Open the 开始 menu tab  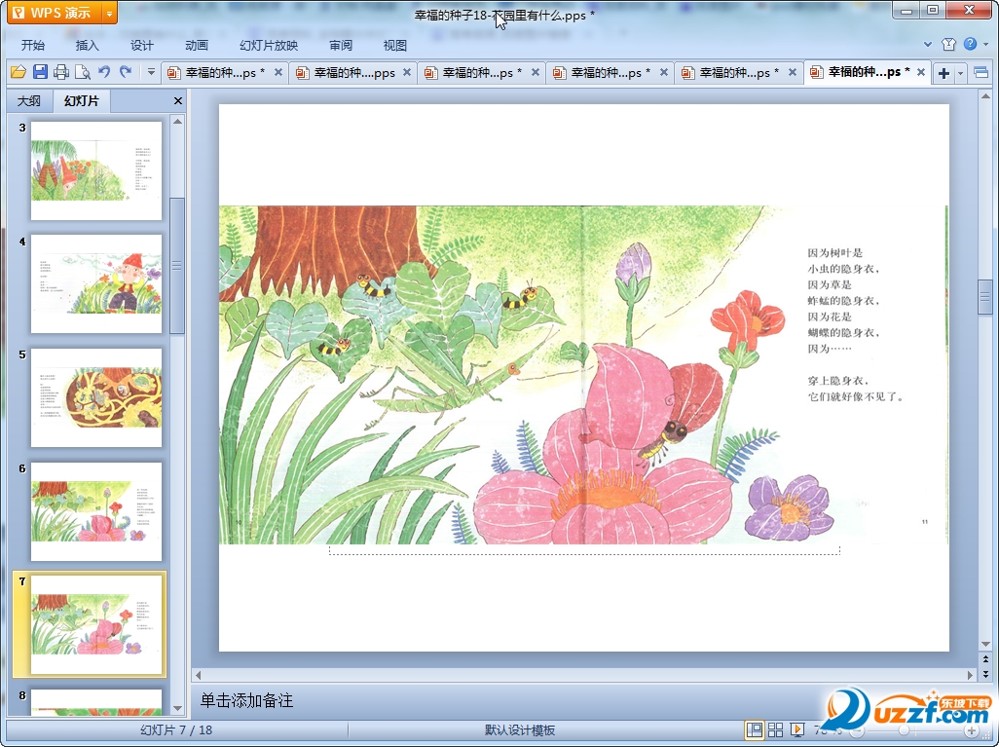click(32, 45)
